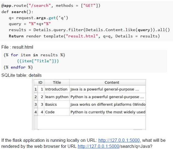Click the 'learn python' title cell
The width and height of the screenshot is (173, 150).
[x=57, y=97]
